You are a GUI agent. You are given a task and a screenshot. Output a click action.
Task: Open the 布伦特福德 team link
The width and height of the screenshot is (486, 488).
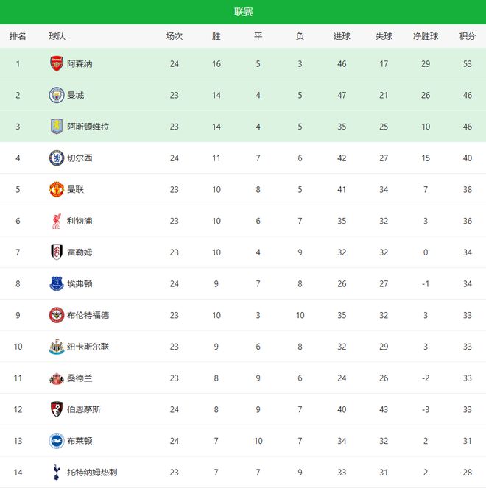click(x=88, y=316)
